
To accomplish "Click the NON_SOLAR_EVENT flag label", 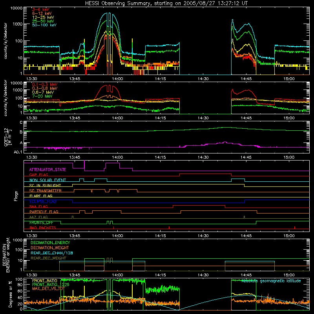I will 47,180.
